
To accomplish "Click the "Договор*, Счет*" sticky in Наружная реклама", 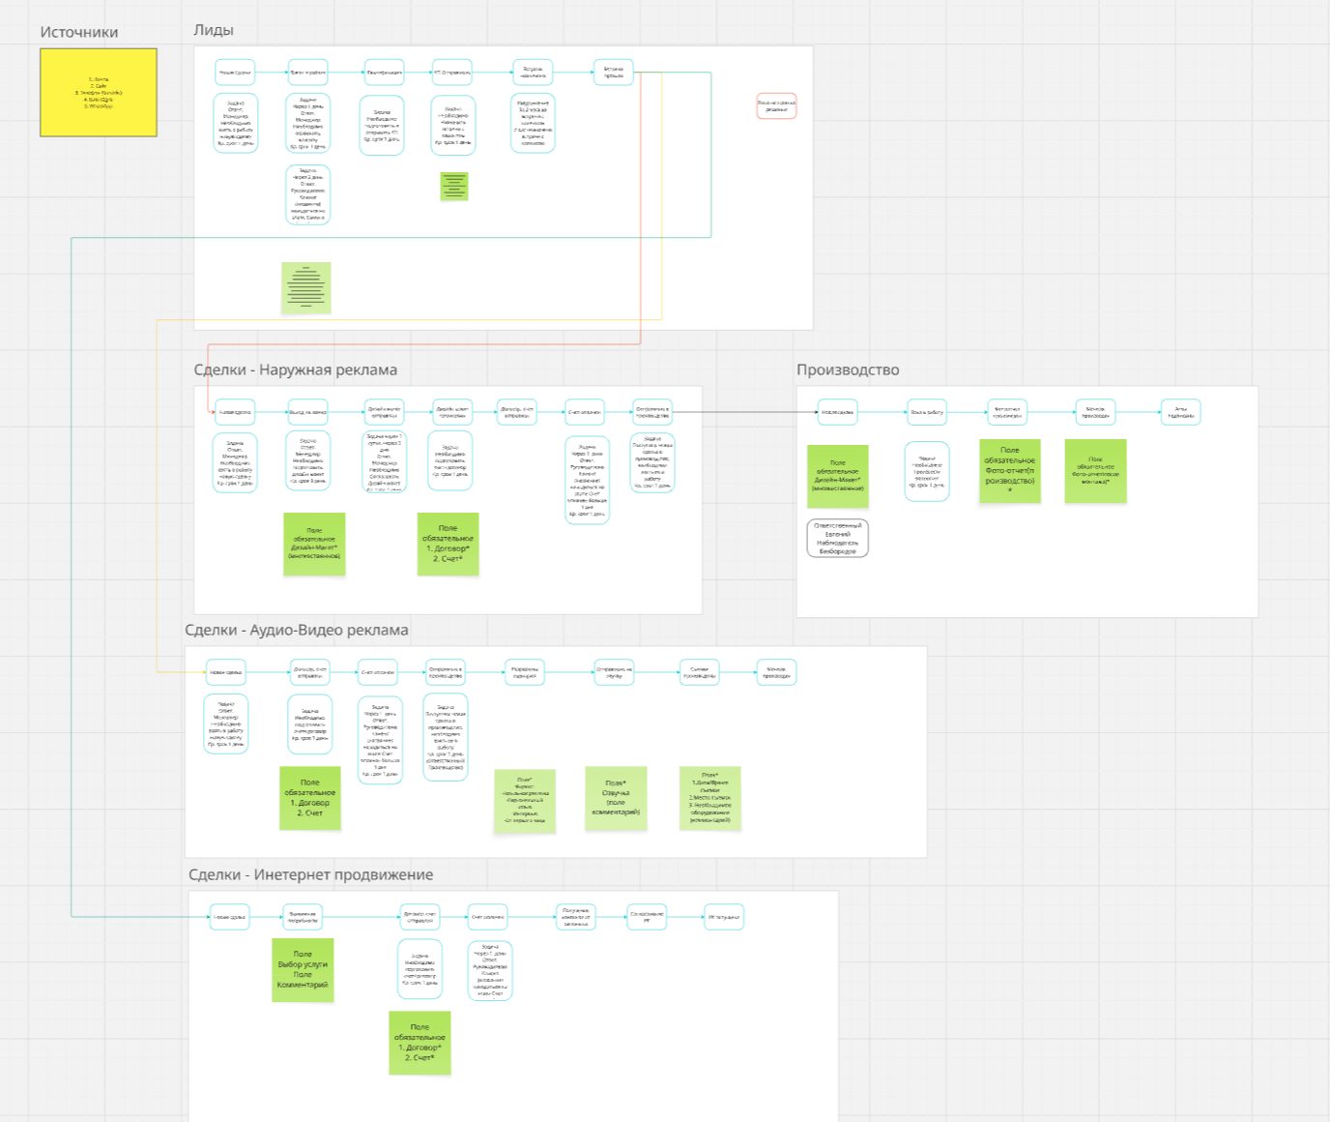I will 448,544.
